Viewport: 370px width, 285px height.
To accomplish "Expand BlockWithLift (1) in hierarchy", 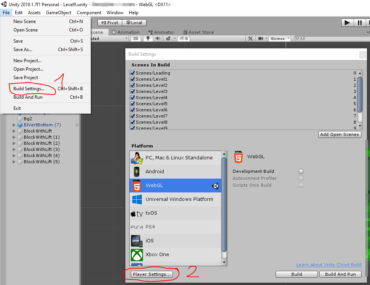I will pyautogui.click(x=14, y=137).
